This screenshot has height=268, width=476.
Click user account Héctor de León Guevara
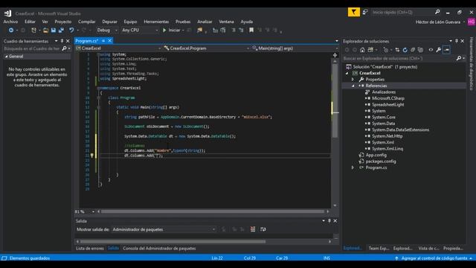(x=438, y=22)
